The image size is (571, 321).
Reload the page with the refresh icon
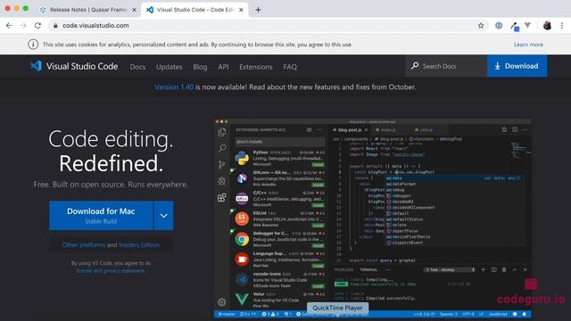click(x=37, y=26)
